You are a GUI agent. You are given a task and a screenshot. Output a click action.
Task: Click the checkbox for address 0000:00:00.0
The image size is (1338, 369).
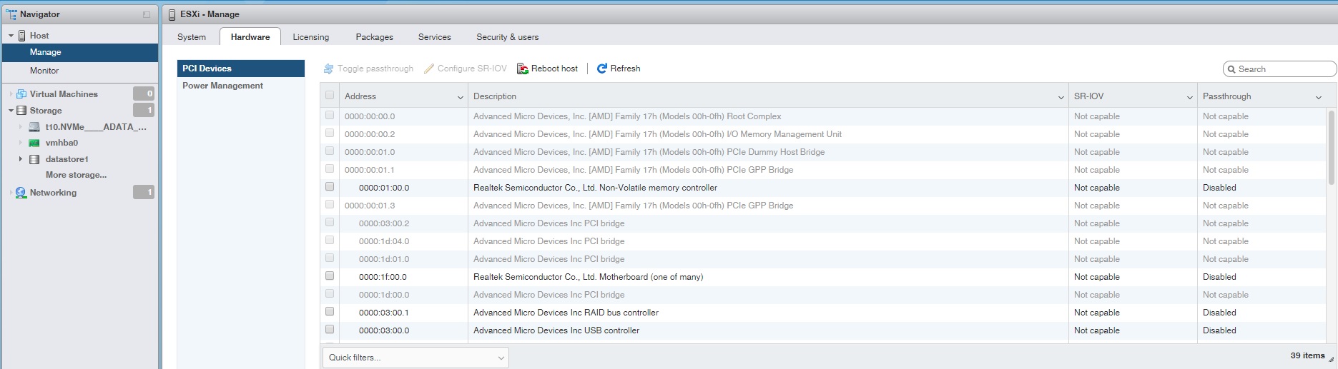[x=330, y=116]
